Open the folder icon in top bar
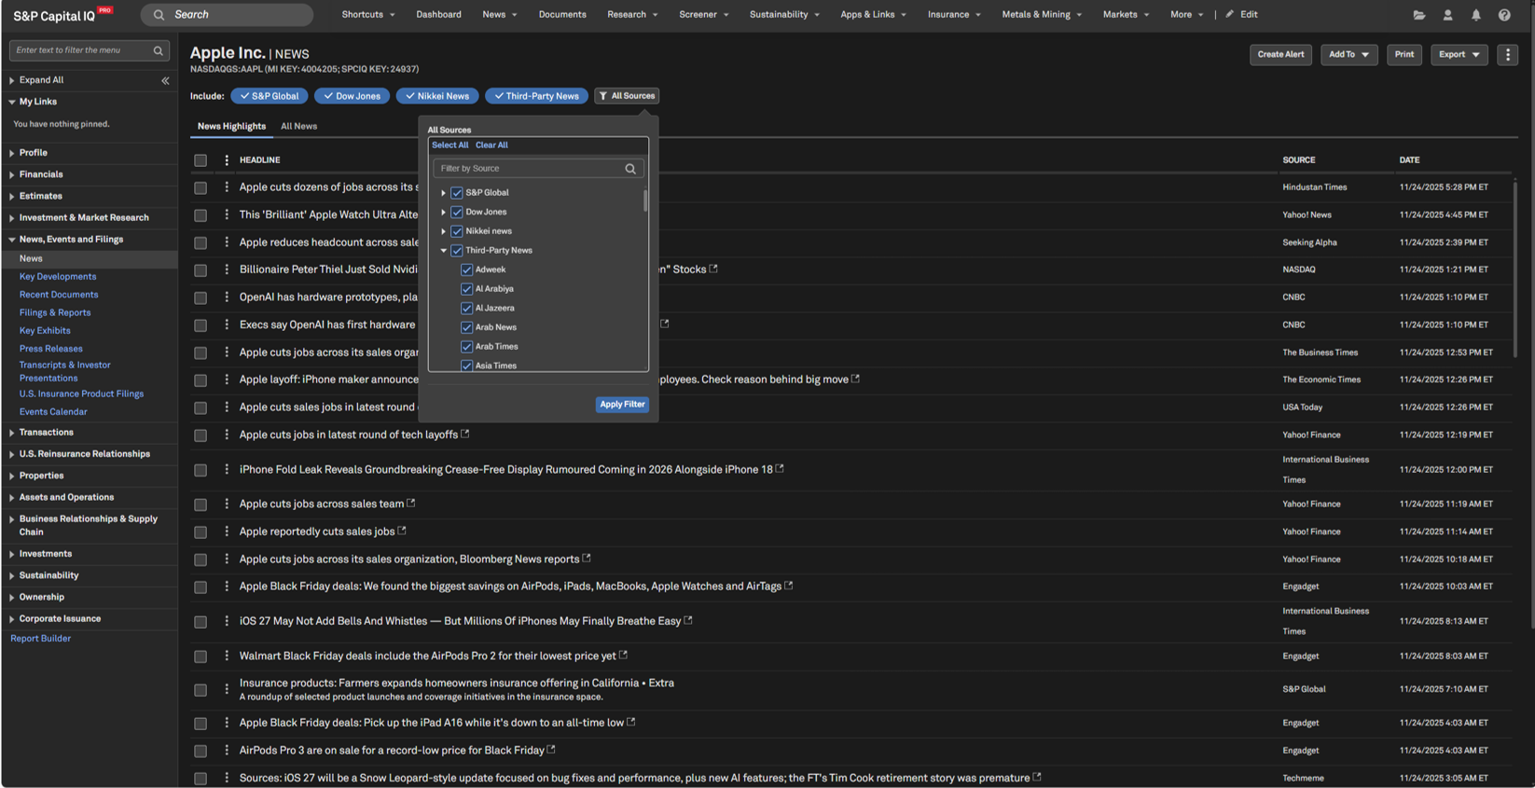Viewport: 1535px width, 788px height. (x=1418, y=15)
